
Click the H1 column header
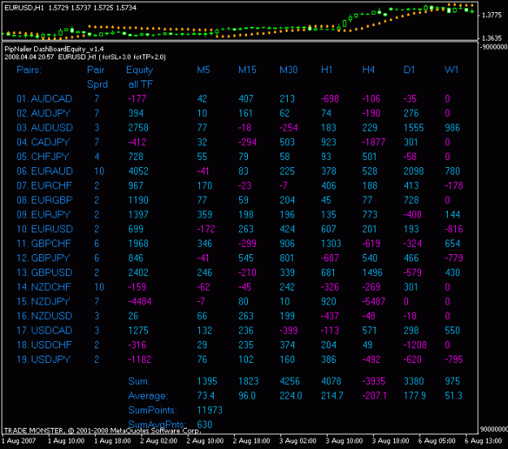(x=327, y=70)
